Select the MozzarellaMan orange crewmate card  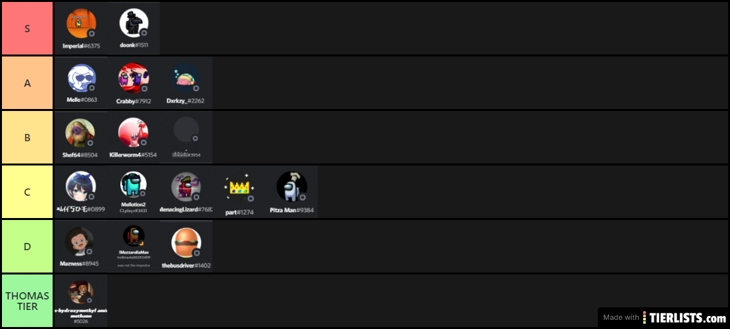click(134, 246)
